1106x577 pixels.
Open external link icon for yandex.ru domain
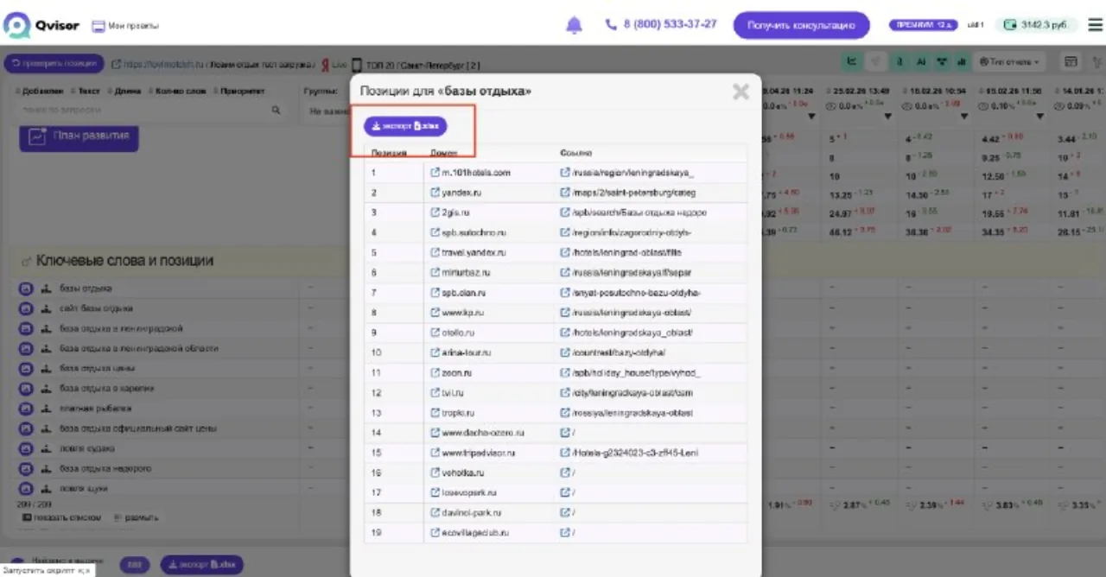435,193
